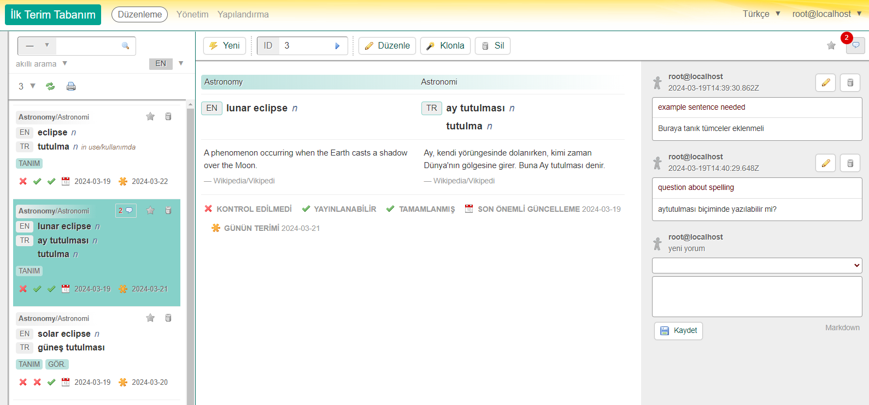Toggle star on the open entry
This screenshot has width=869, height=405.
point(831,45)
